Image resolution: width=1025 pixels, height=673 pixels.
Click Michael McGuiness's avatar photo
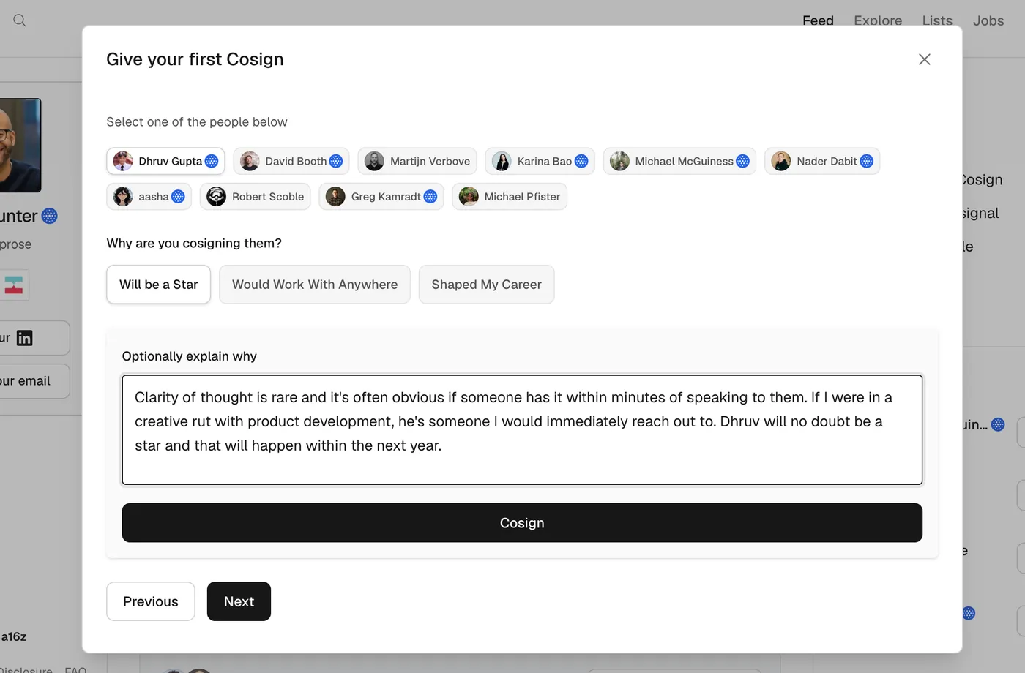coord(619,161)
